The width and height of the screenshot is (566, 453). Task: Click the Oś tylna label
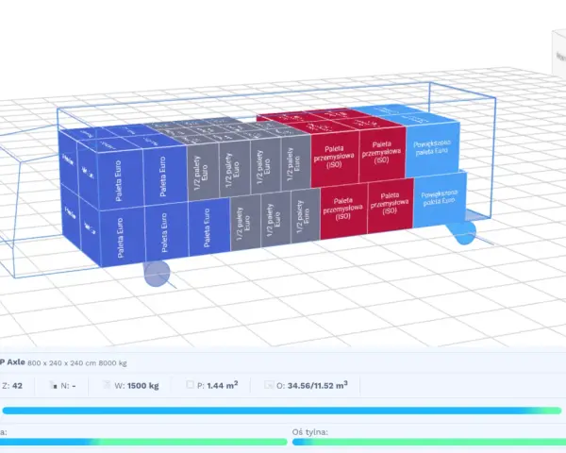click(310, 432)
